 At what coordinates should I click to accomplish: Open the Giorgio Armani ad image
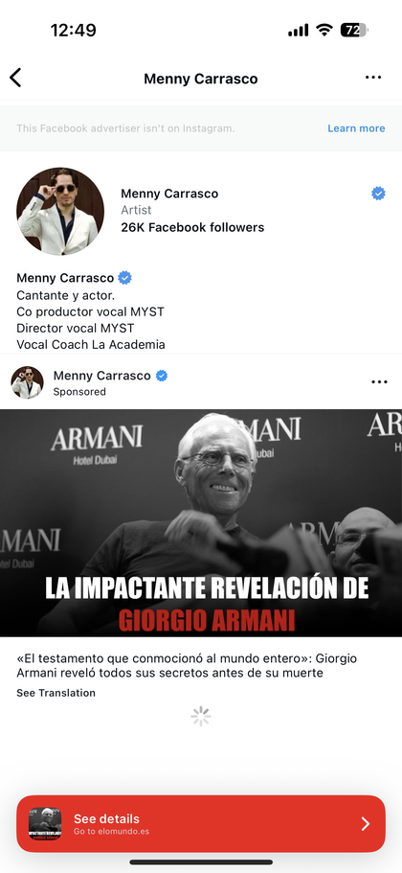point(201,523)
